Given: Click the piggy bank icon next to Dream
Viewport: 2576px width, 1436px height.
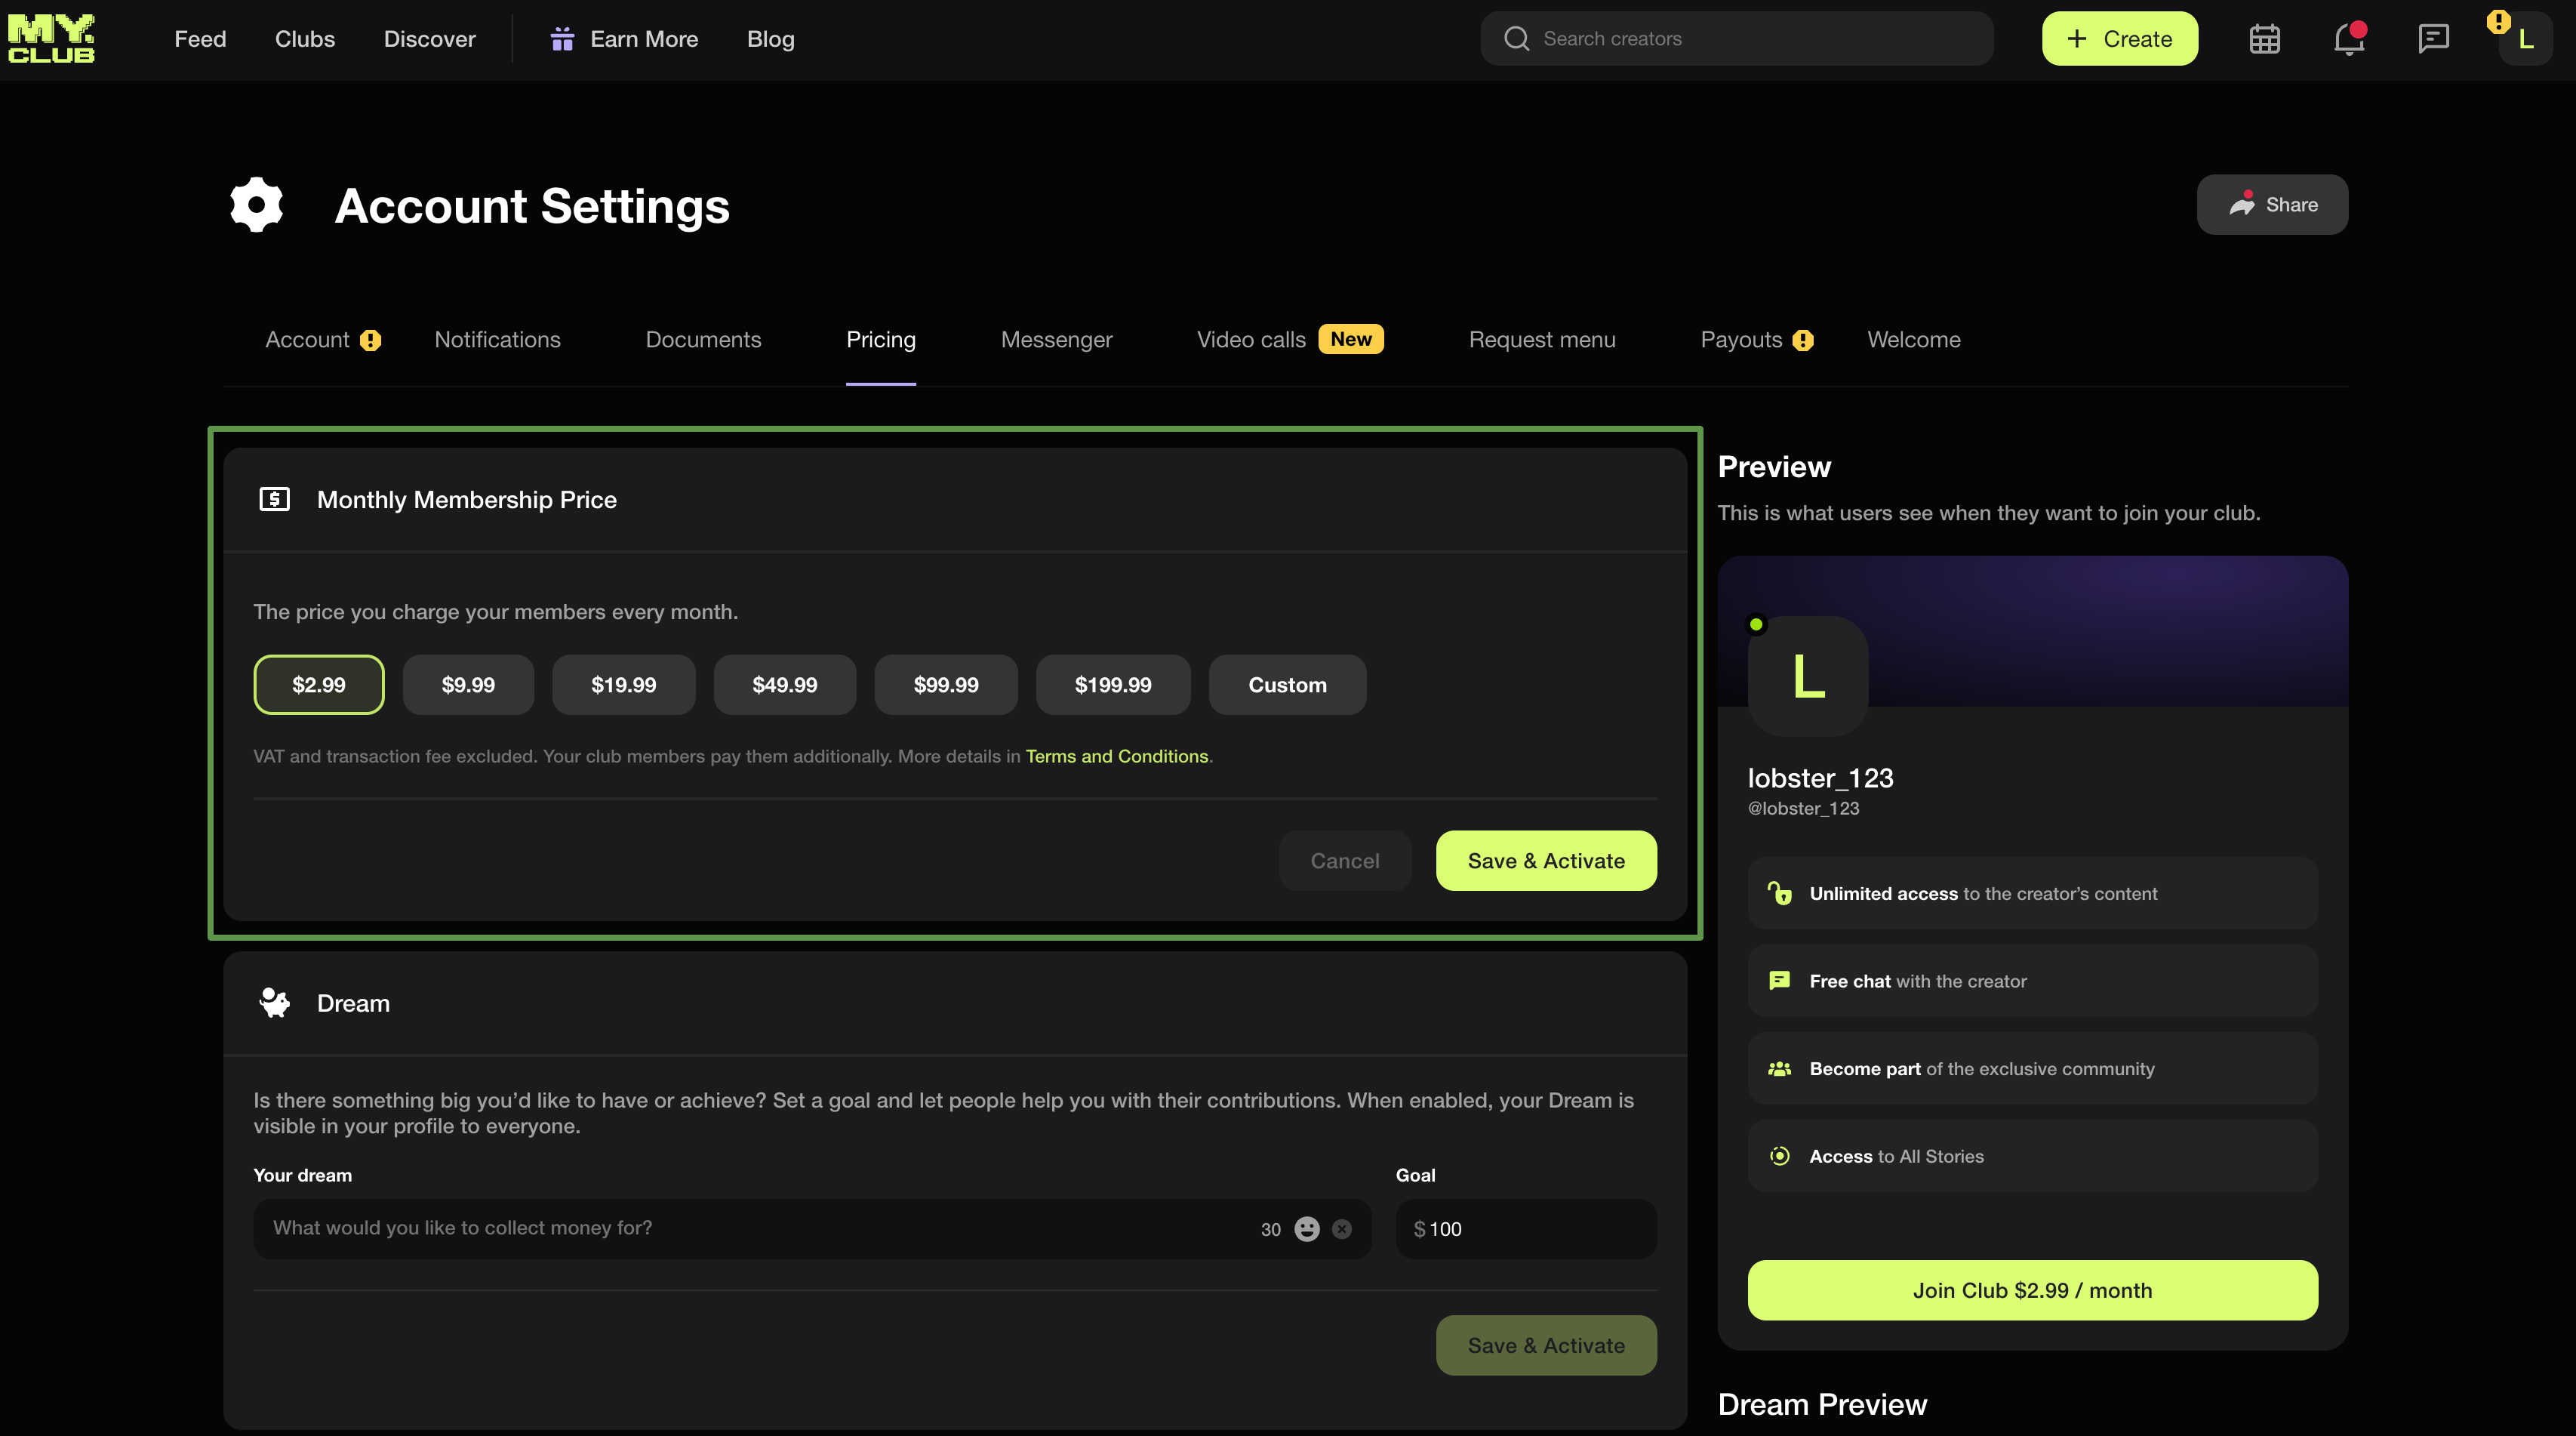Looking at the screenshot, I should pyautogui.click(x=274, y=1003).
